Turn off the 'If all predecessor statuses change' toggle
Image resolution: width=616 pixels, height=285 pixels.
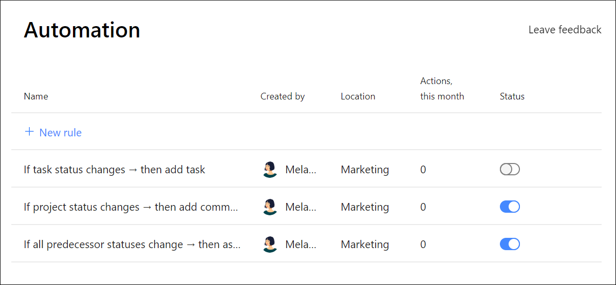click(x=510, y=245)
